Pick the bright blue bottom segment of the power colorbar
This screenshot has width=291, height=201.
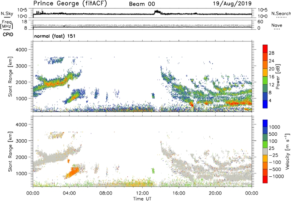265,104
